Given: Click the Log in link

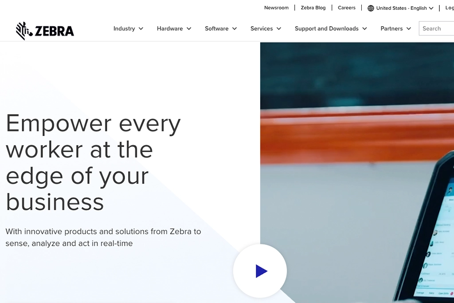Looking at the screenshot, I should (x=449, y=8).
